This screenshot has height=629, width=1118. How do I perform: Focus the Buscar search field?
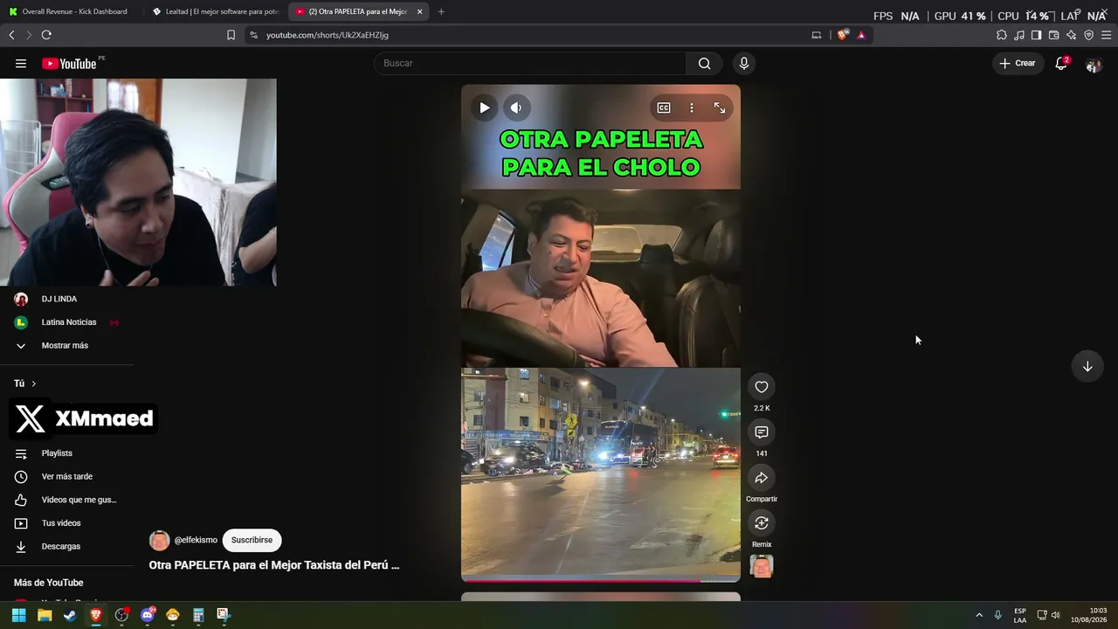point(531,63)
